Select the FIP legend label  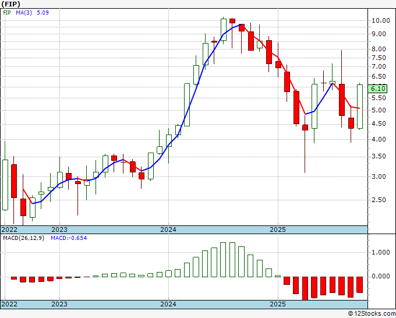click(7, 13)
